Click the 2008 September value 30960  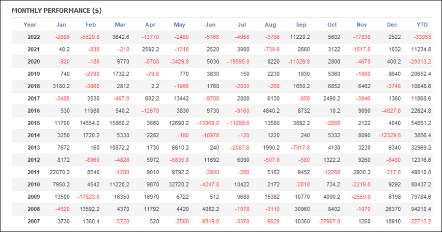click(x=302, y=209)
